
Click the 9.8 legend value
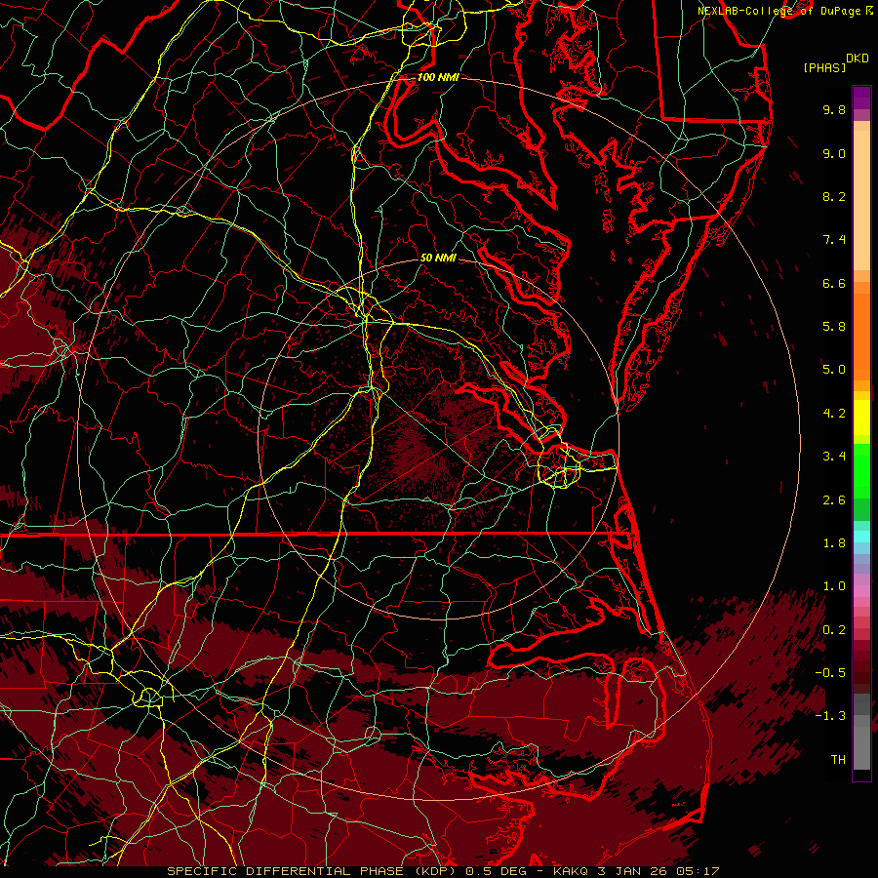tap(834, 109)
